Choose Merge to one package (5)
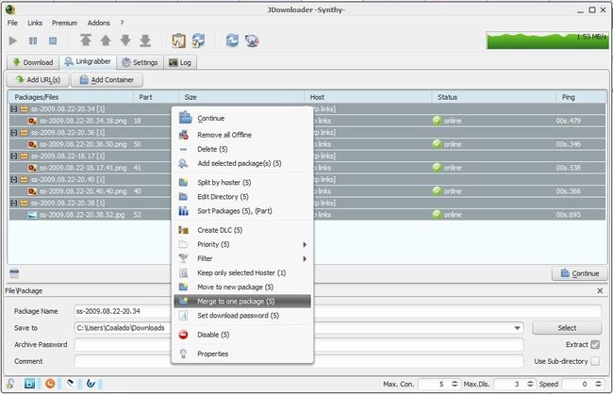Viewport: 613px width, 394px height. click(x=242, y=302)
